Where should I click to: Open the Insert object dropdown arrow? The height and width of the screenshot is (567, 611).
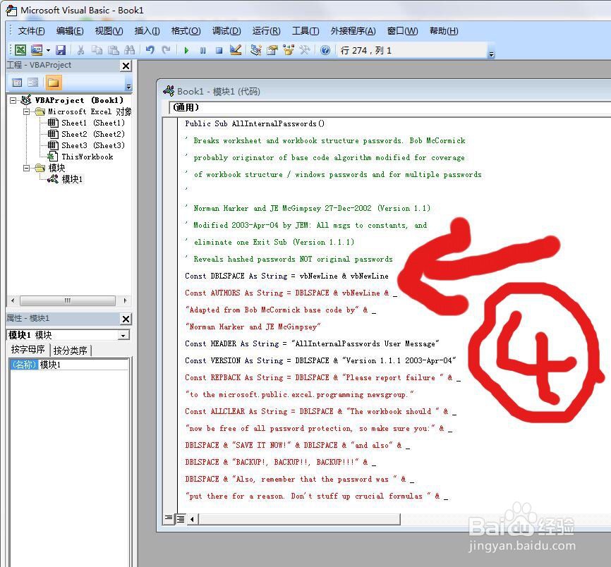click(x=48, y=50)
